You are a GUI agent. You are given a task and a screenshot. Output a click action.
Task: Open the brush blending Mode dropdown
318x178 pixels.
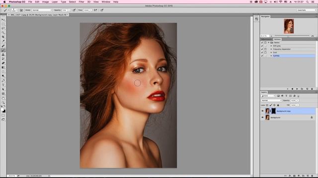coord(42,10)
